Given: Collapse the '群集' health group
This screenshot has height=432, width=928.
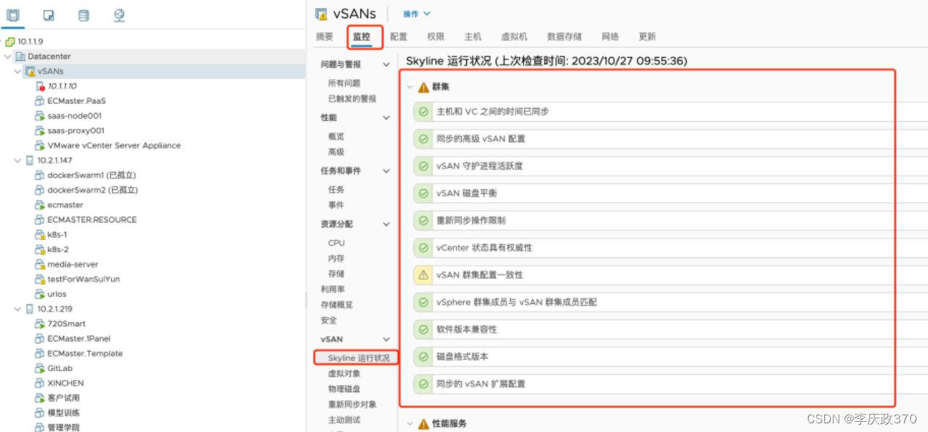Looking at the screenshot, I should click(x=410, y=87).
